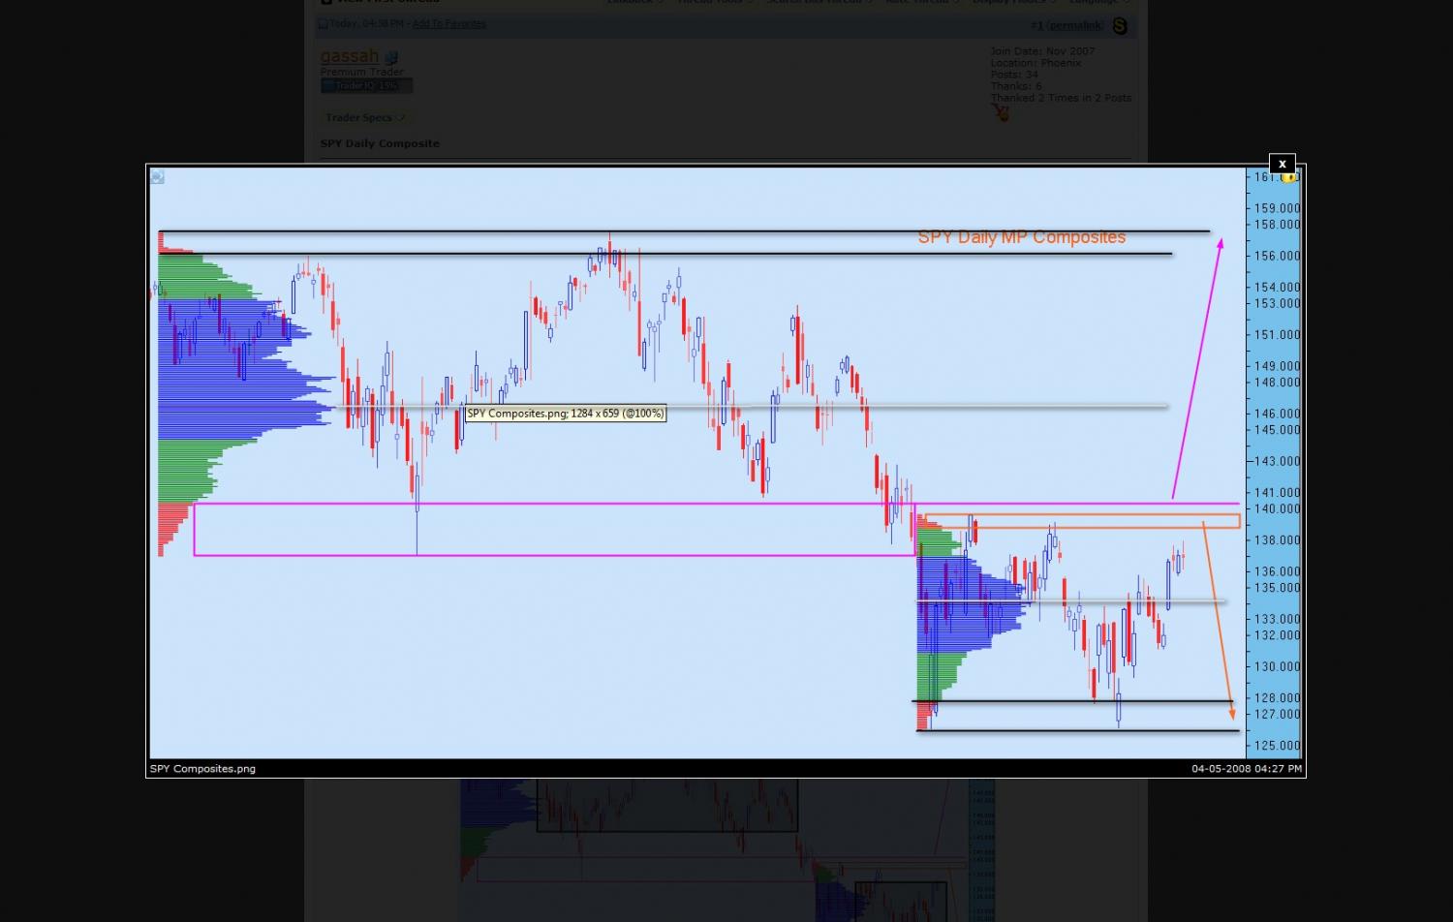Click the enlarged SPY Daily MP Composites chart
The image size is (1453, 922).
(x=726, y=462)
